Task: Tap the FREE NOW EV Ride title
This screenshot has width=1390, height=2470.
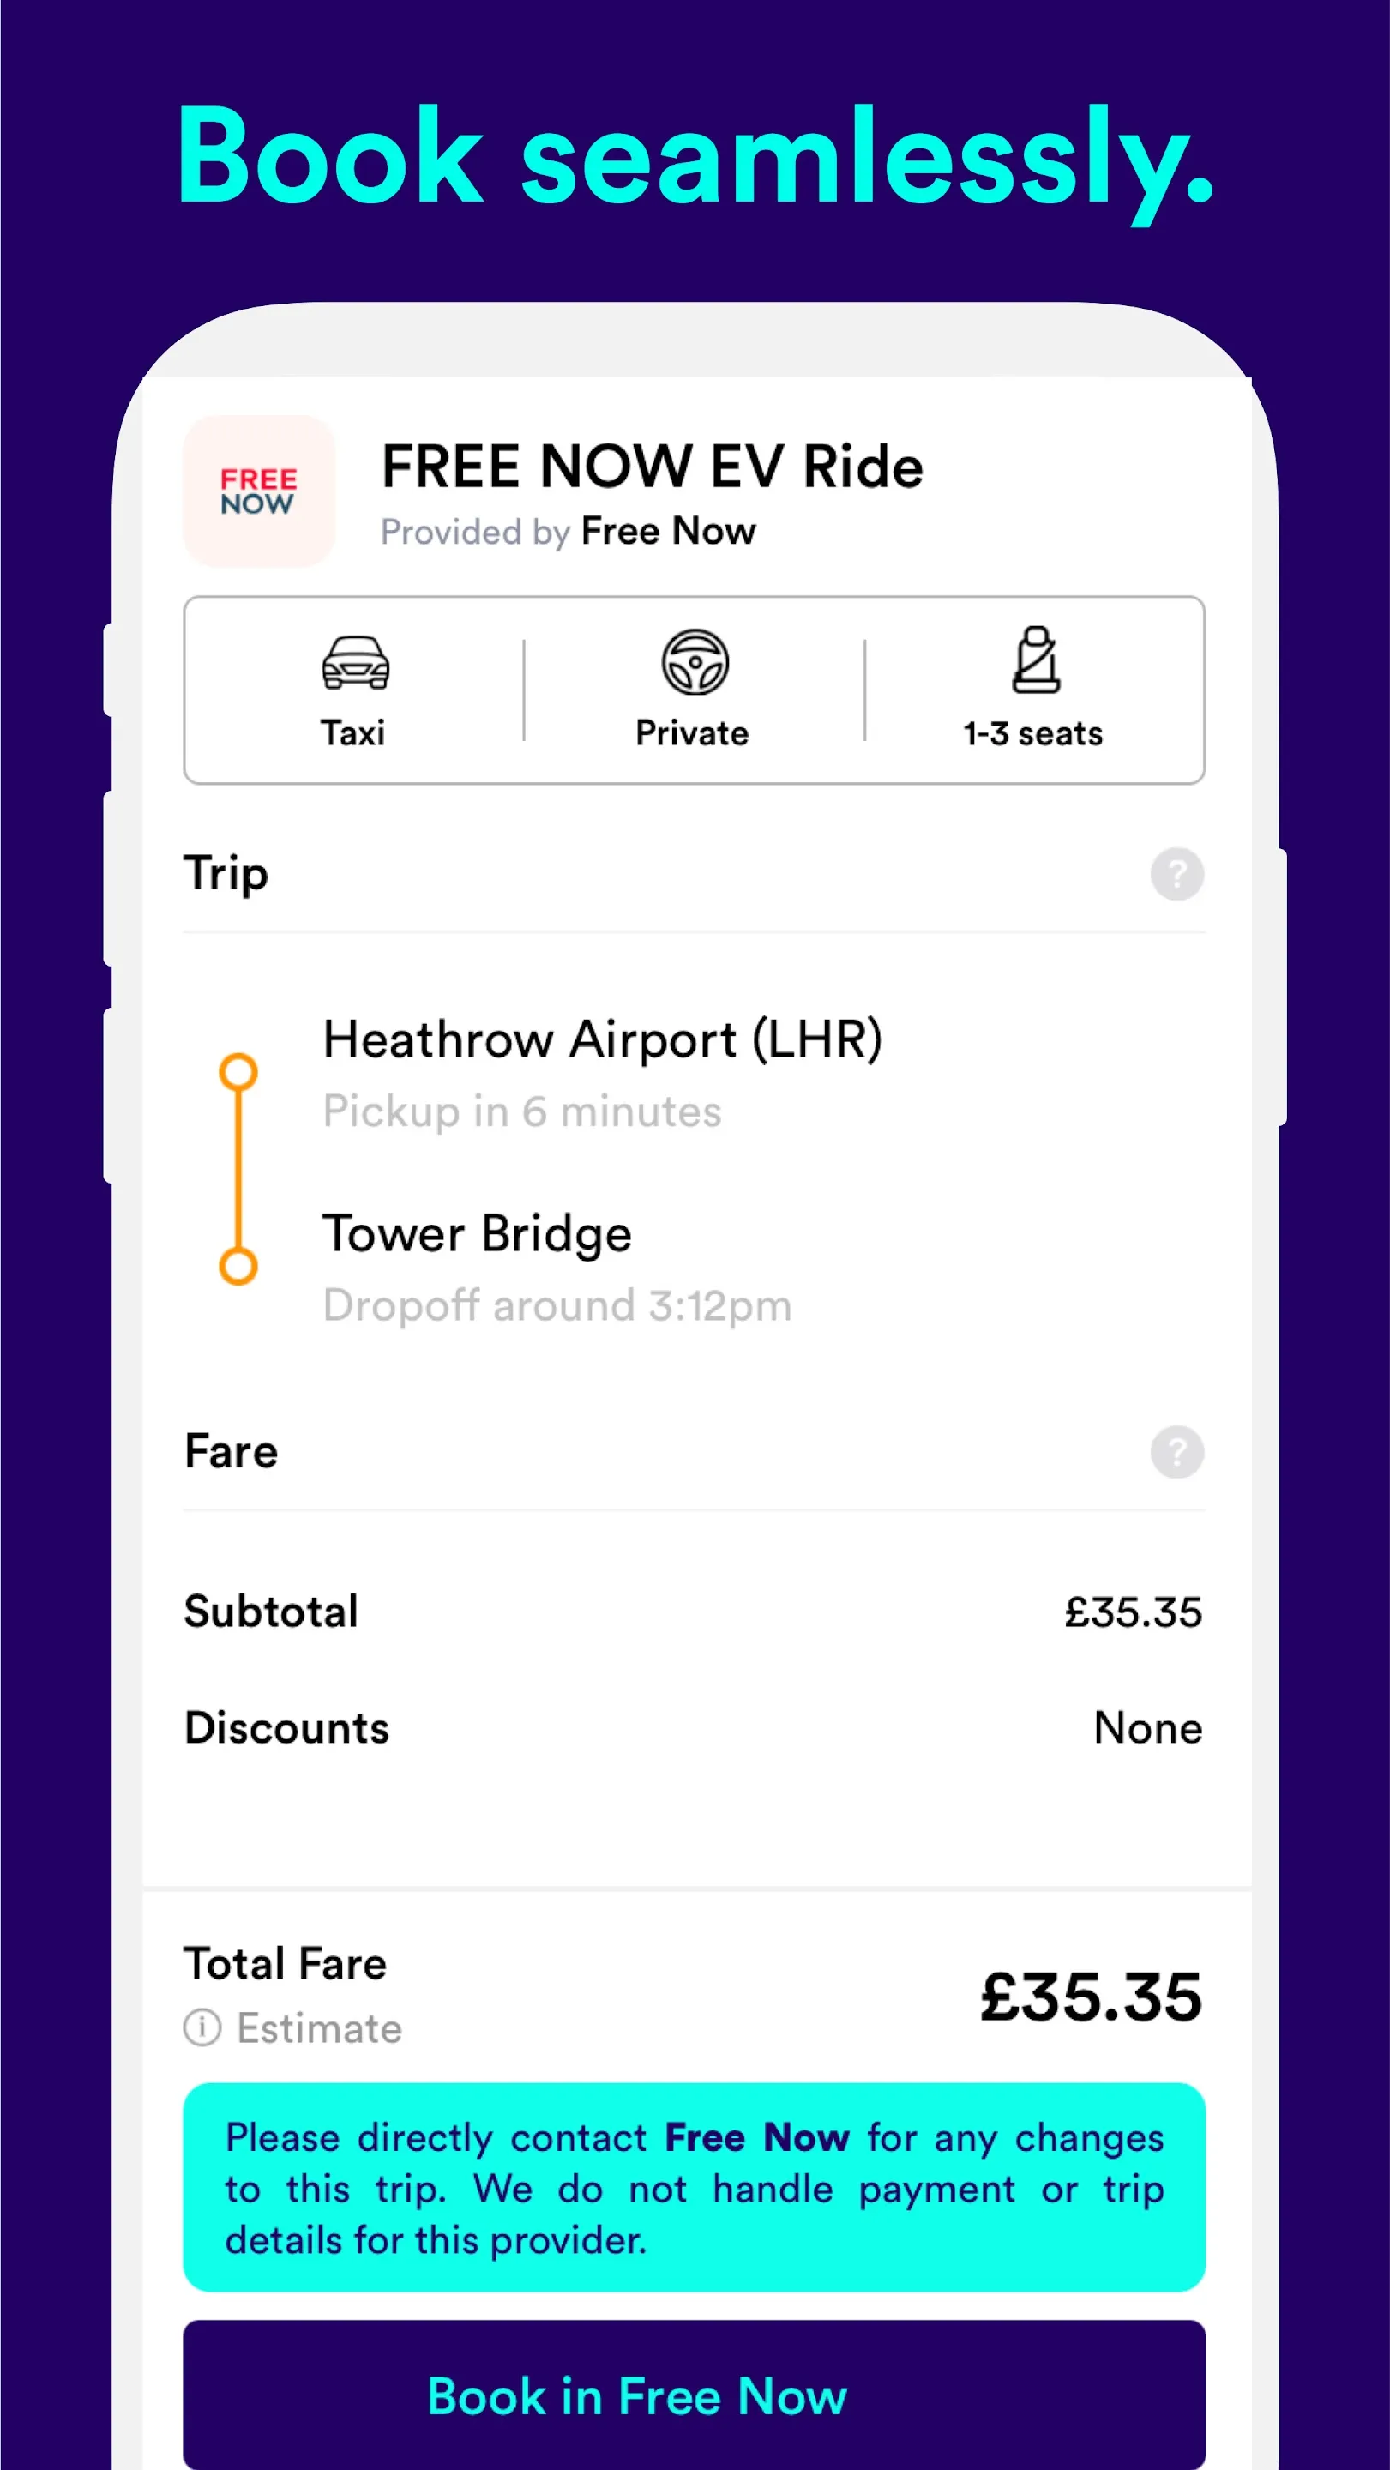Action: [652, 467]
